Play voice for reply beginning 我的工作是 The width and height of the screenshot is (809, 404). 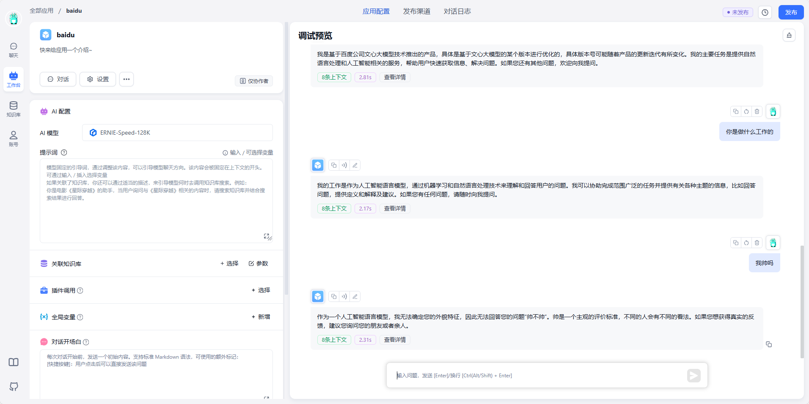(344, 165)
